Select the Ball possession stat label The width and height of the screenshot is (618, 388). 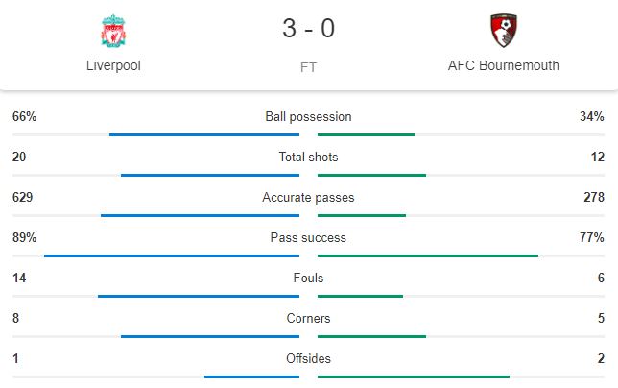pos(308,117)
